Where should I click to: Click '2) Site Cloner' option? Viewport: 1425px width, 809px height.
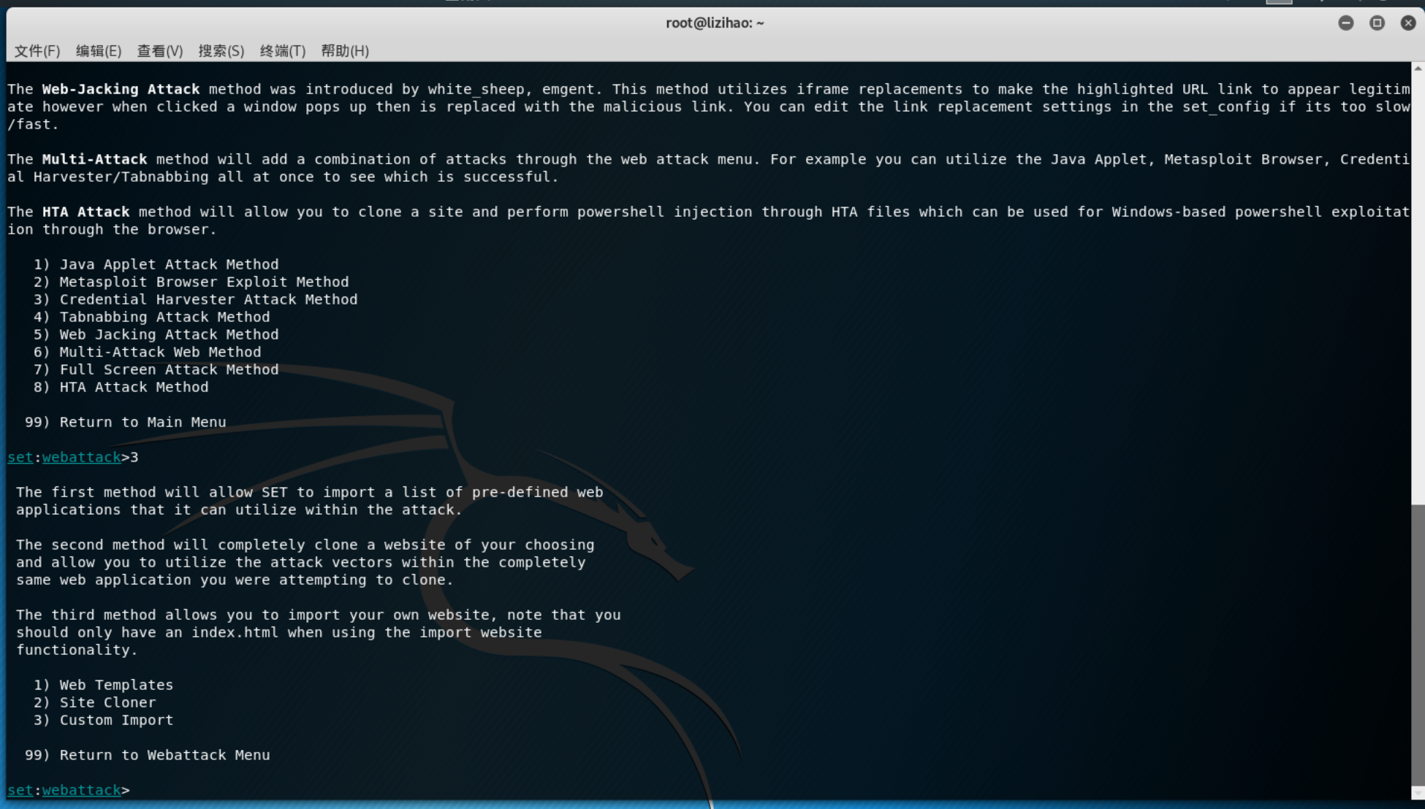coord(94,702)
